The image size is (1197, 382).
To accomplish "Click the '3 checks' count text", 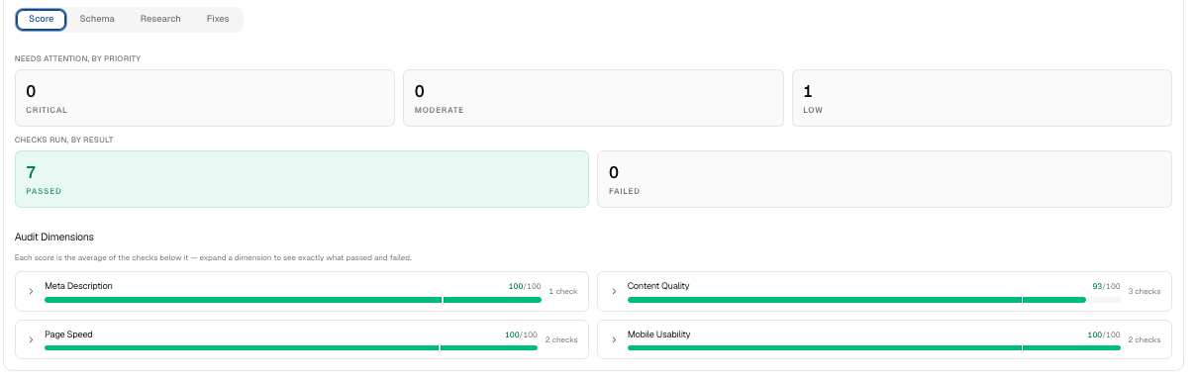I will point(1145,292).
